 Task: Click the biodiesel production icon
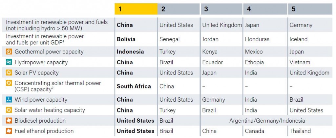(x=9, y=121)
